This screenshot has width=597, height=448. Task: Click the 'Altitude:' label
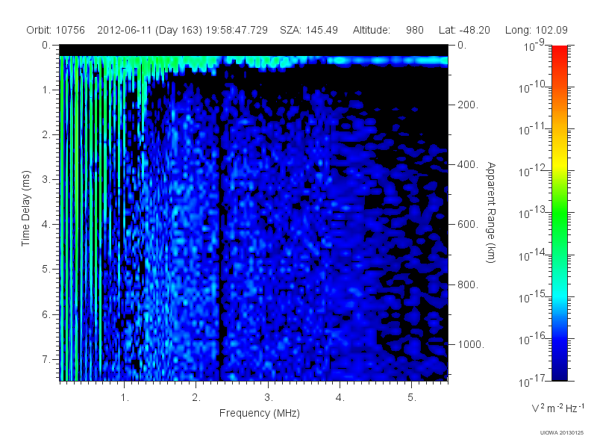click(x=371, y=30)
